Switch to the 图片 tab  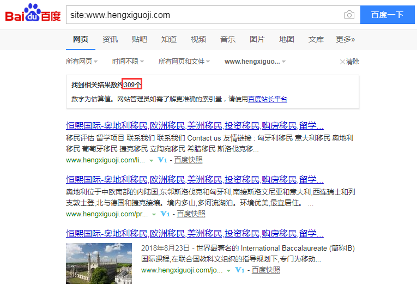pos(257,39)
